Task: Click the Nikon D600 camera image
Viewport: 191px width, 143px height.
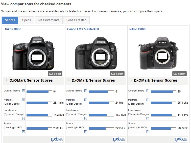Action: point(34,53)
